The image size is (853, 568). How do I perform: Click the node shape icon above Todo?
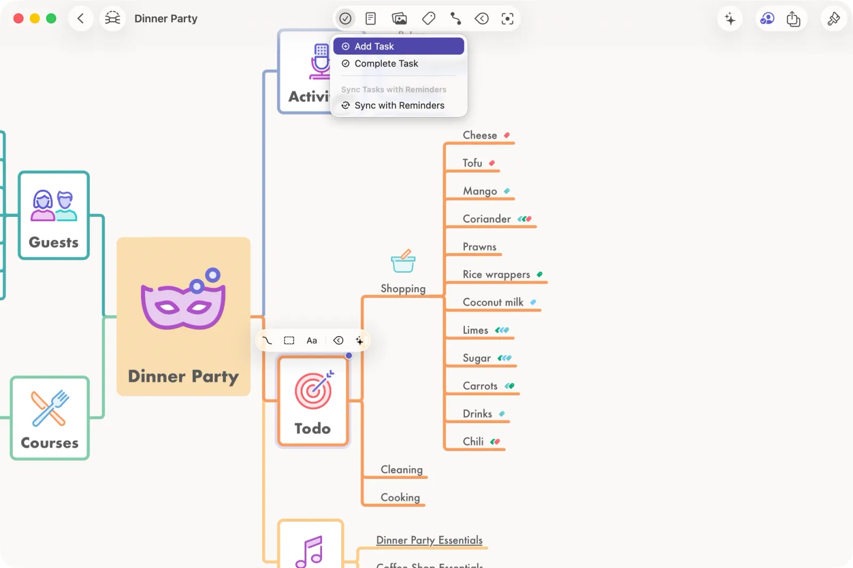tap(289, 340)
